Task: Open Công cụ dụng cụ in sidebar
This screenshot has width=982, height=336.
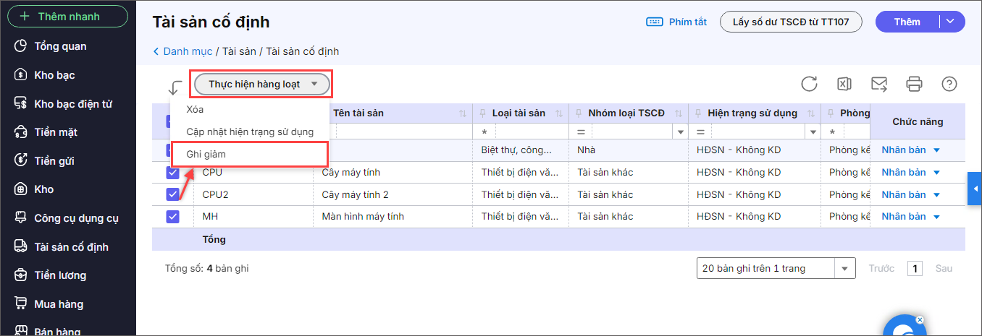Action: (76, 218)
